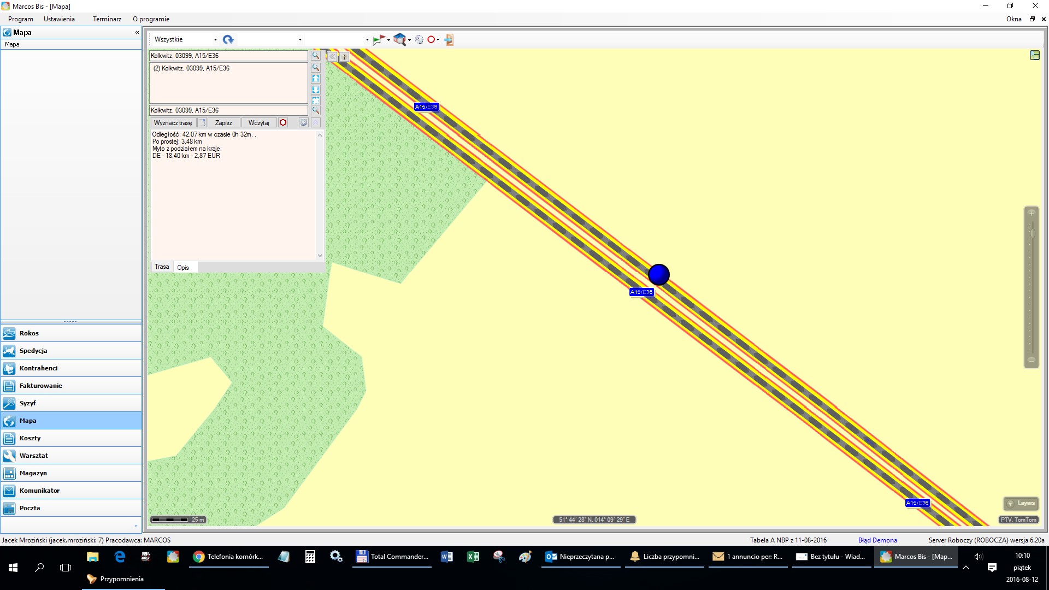Move waypoint up with blue arrow icon
1049x590 pixels.
pos(316,79)
